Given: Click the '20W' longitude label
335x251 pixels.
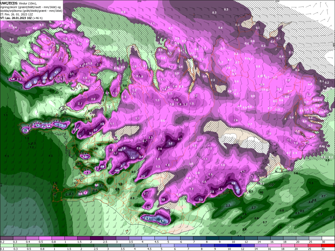Looking at the screenshot, I should coord(139,1).
